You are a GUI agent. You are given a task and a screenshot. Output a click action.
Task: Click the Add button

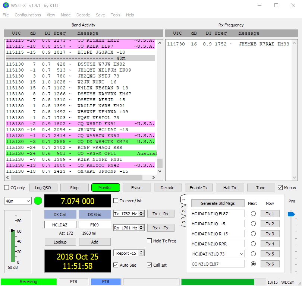(x=95, y=242)
